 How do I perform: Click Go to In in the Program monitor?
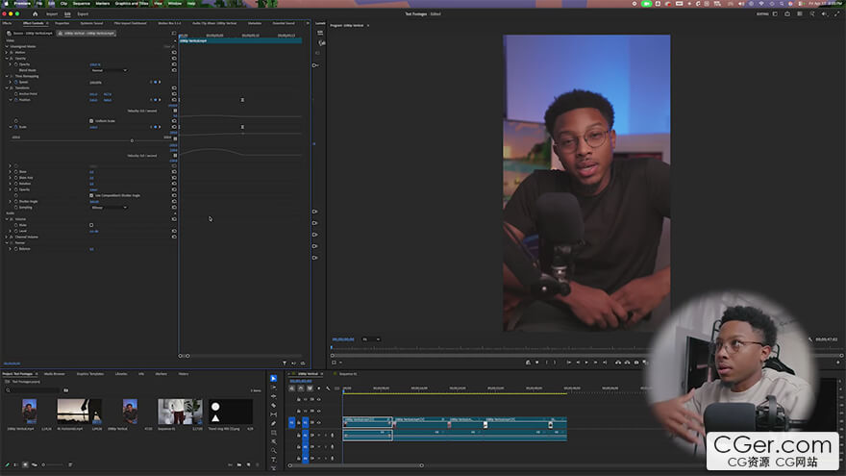[569, 363]
